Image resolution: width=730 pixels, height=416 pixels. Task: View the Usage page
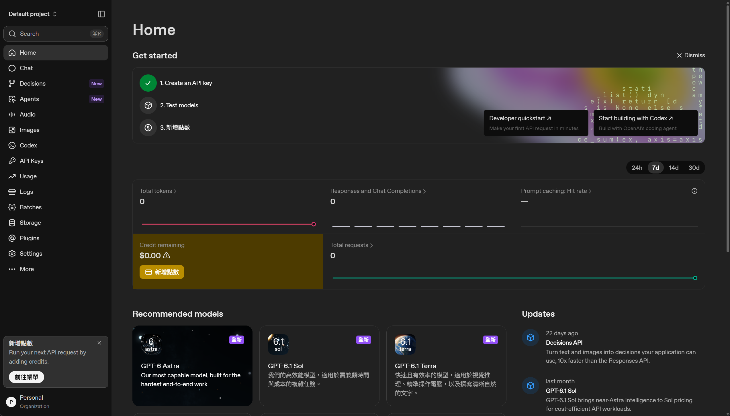pos(56,176)
